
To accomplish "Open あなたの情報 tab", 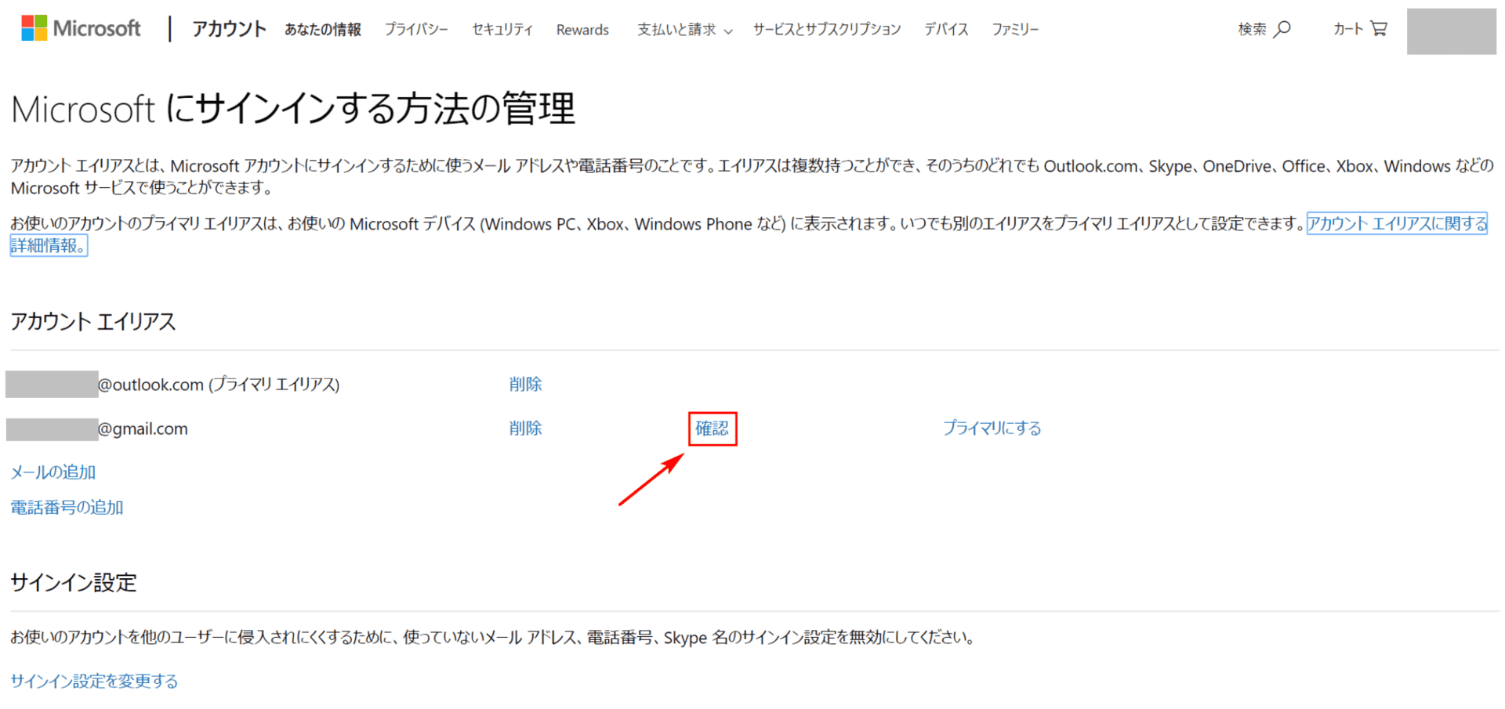I will click(x=323, y=30).
